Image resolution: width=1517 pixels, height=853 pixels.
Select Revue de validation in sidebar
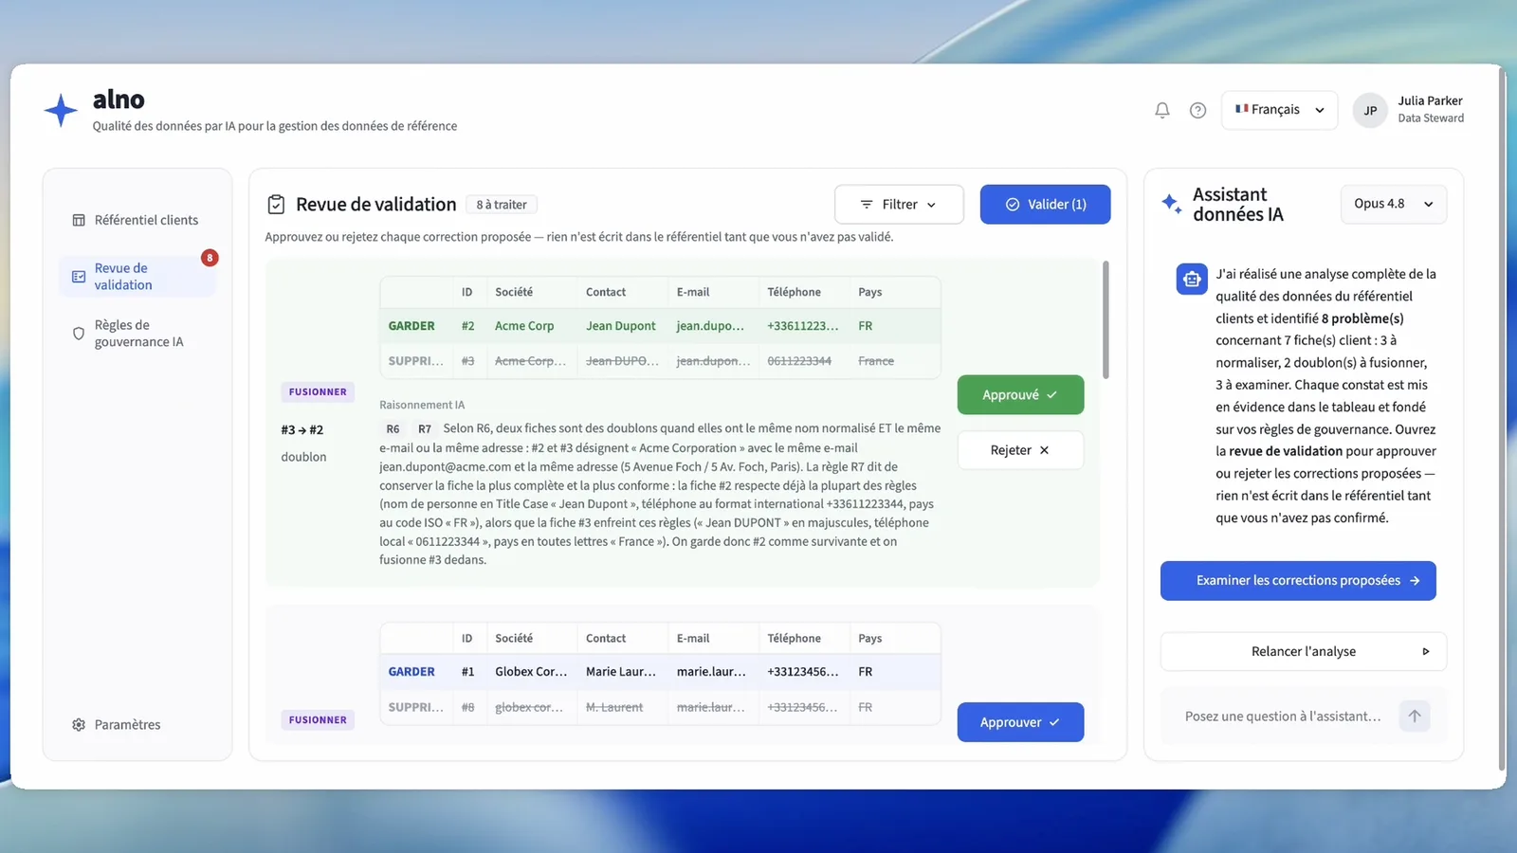pyautogui.click(x=137, y=277)
